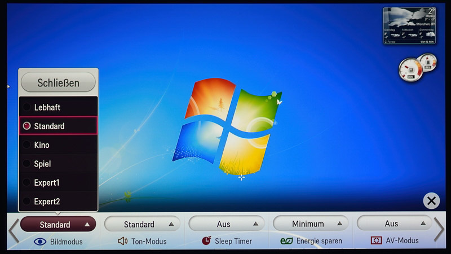Click the Ton-Modus label text
The height and width of the screenshot is (254, 451).
tap(149, 242)
